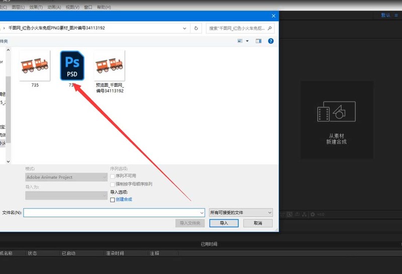Open the workspace panel menu icon

click(396, 16)
